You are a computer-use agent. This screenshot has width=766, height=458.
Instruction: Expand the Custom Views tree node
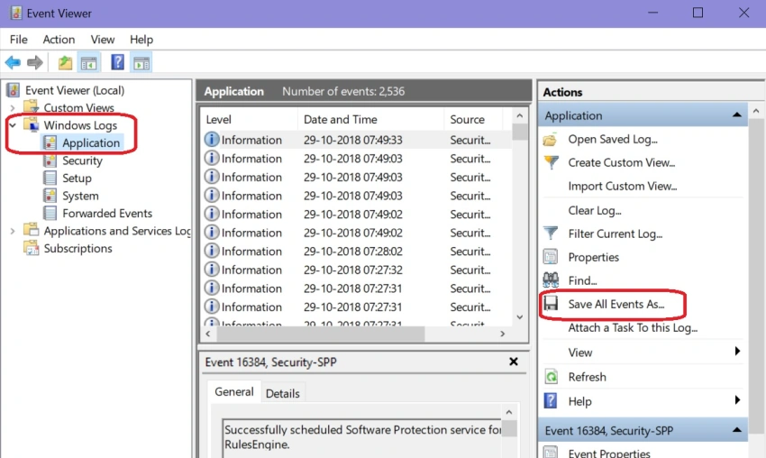coord(13,108)
